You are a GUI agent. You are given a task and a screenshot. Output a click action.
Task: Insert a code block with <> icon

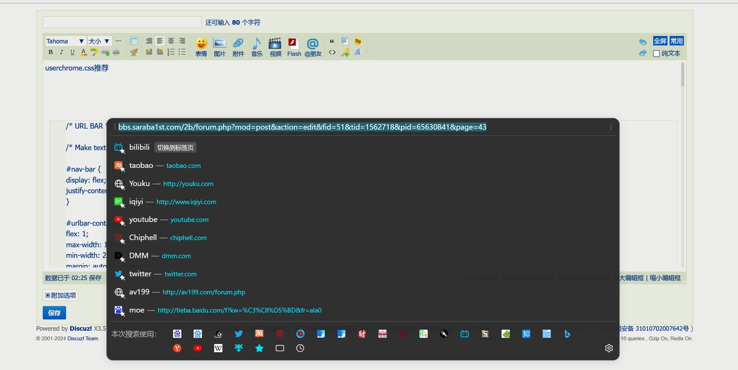pos(332,52)
